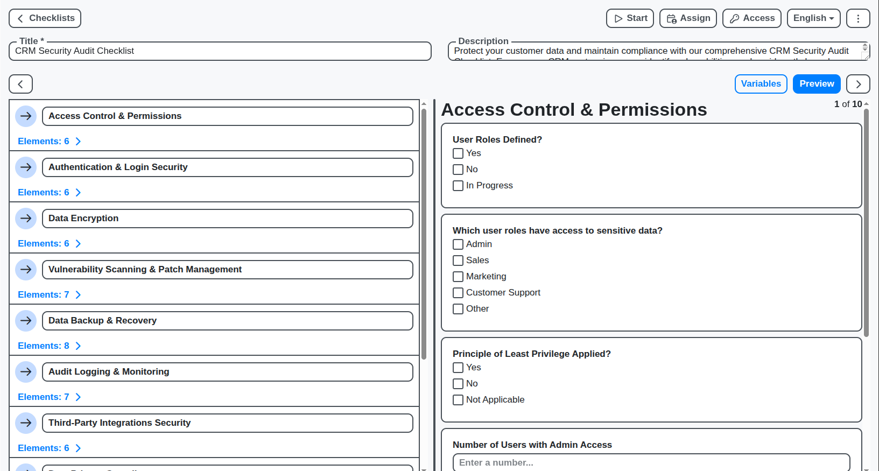Check the Other role checkbox
Image resolution: width=879 pixels, height=471 pixels.
[458, 309]
